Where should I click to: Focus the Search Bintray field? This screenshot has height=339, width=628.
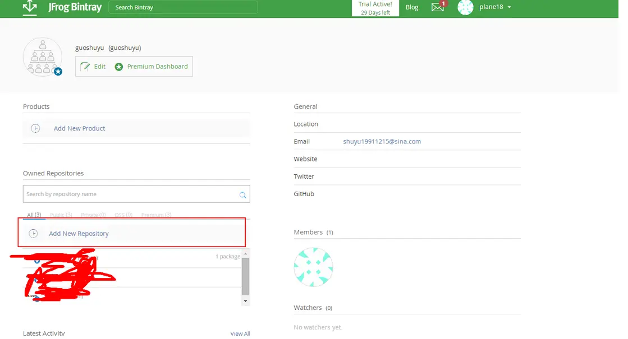183,7
